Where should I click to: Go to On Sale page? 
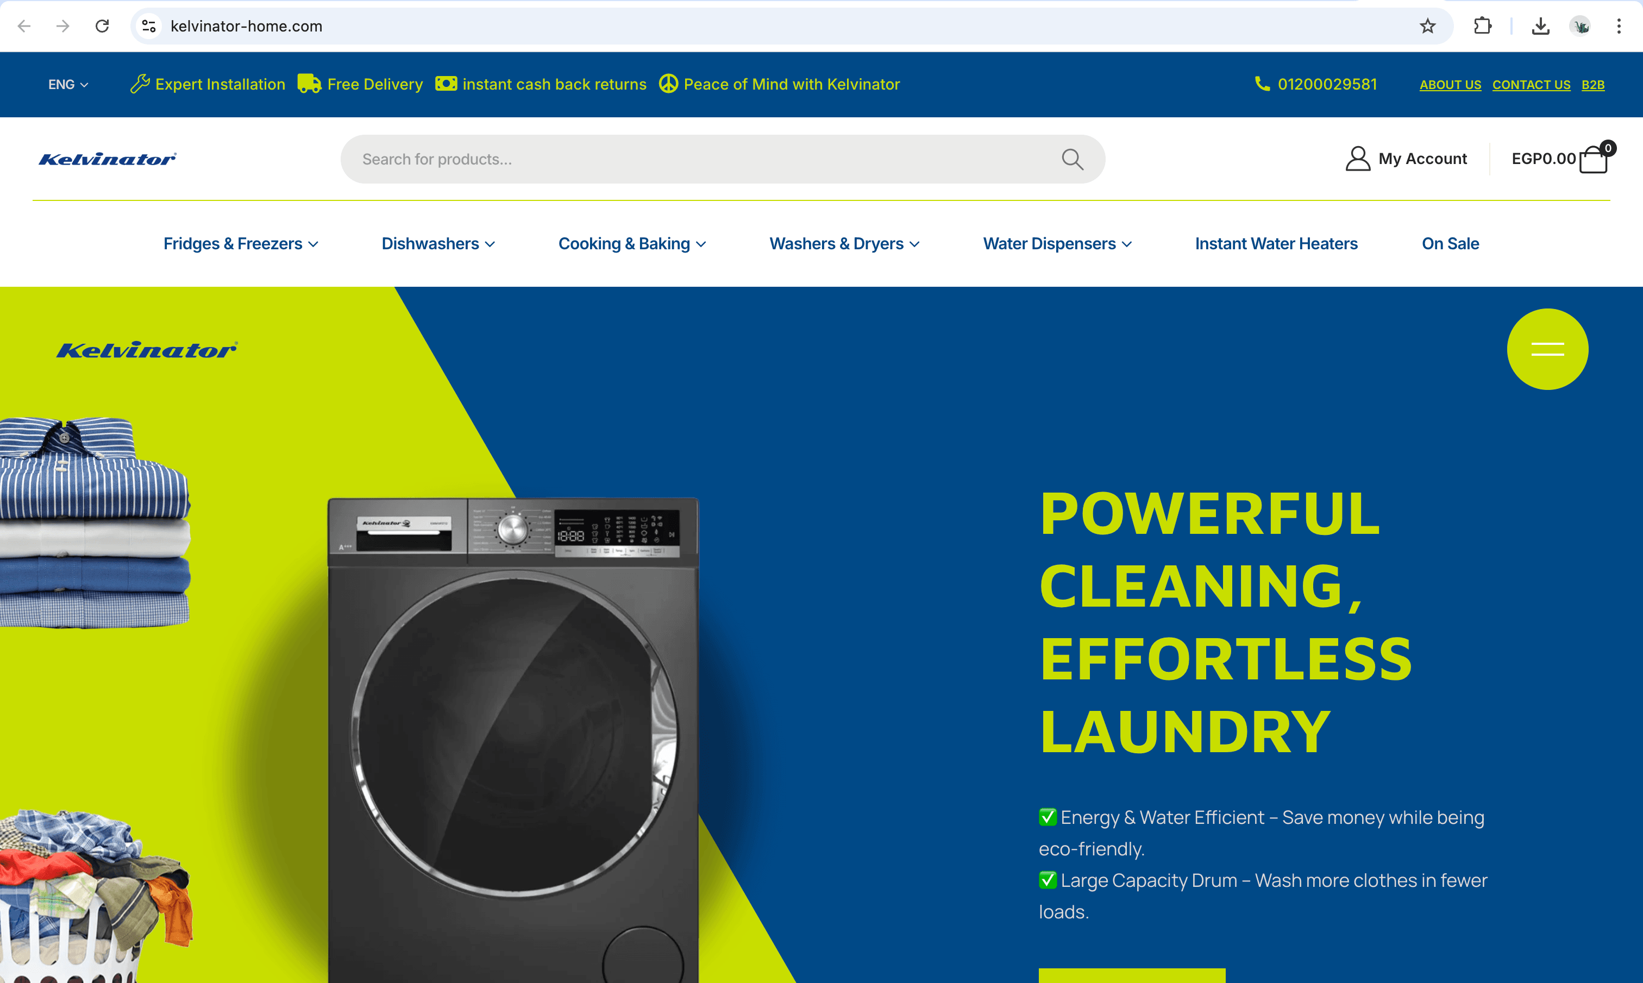tap(1450, 244)
